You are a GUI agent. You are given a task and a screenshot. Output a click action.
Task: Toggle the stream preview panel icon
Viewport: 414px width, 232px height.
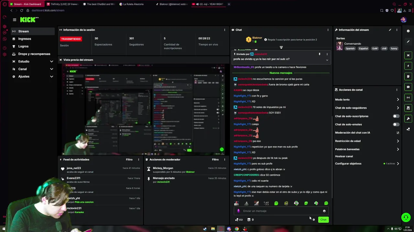[x=408, y=55]
